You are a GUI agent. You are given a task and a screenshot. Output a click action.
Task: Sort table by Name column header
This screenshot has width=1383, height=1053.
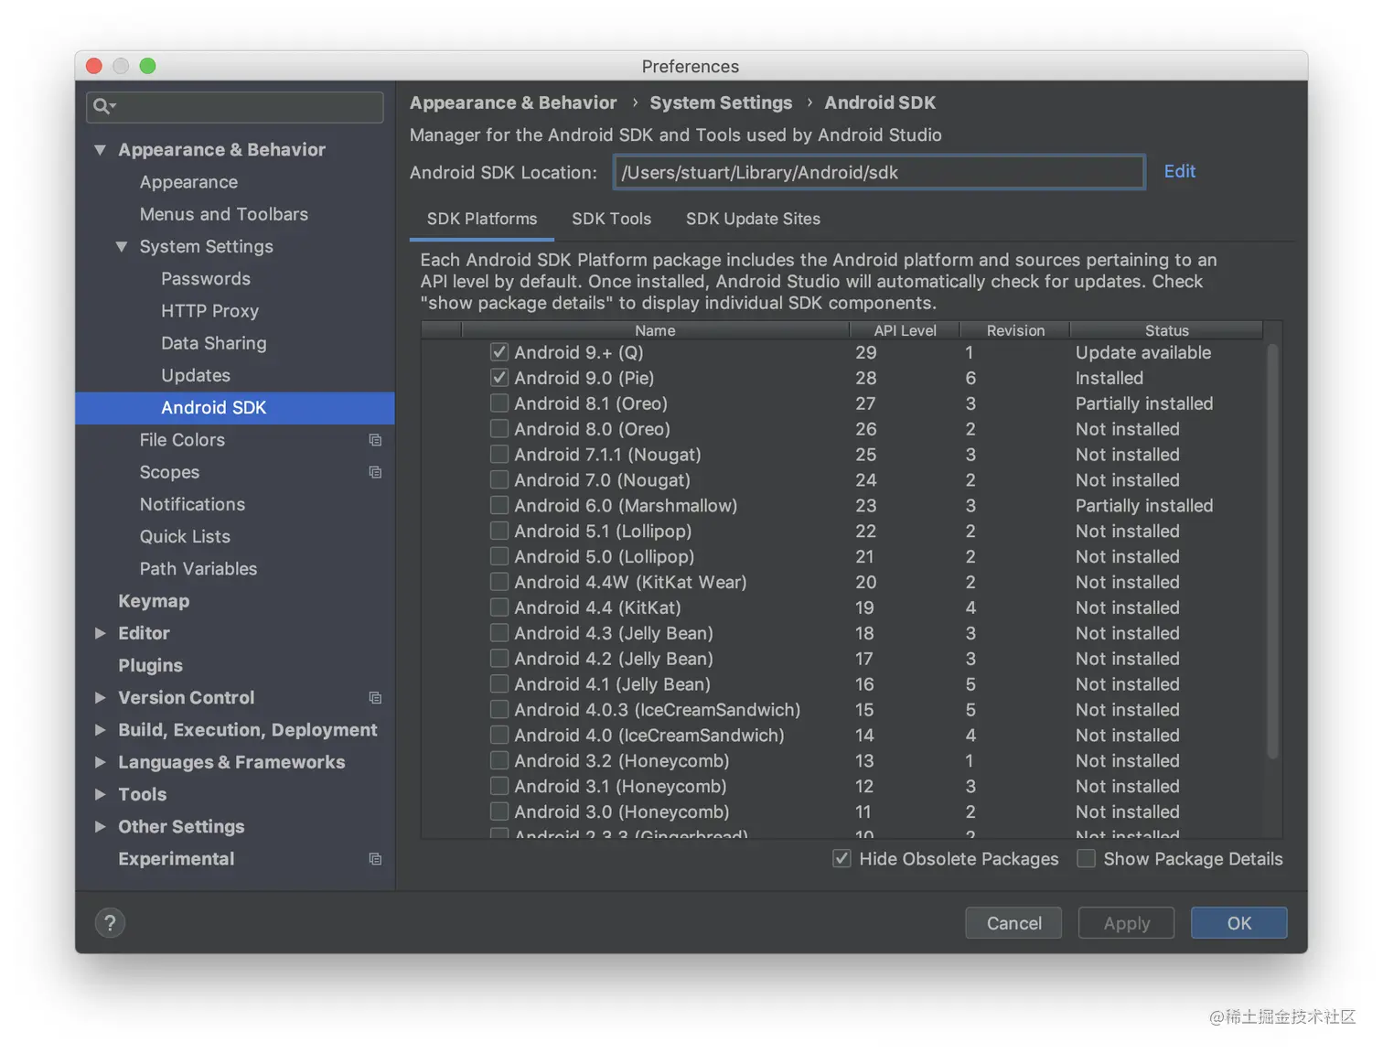(655, 330)
